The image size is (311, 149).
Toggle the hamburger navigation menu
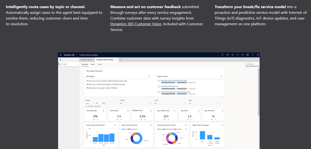point(60,60)
